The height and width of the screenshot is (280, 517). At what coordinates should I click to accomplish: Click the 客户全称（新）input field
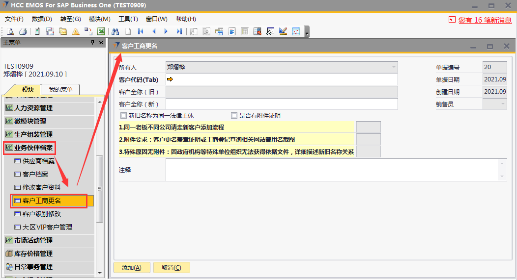(x=282, y=104)
